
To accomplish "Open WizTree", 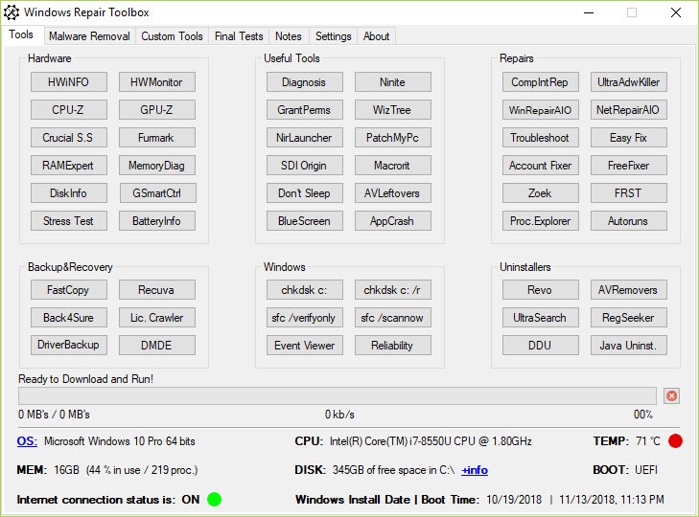I will [393, 109].
